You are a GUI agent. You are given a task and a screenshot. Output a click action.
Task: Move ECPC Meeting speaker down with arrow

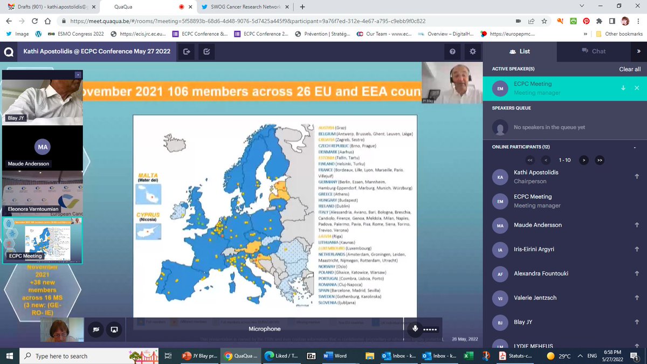pyautogui.click(x=623, y=88)
